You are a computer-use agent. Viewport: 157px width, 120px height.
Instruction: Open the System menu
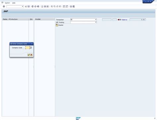[x=7, y=3]
